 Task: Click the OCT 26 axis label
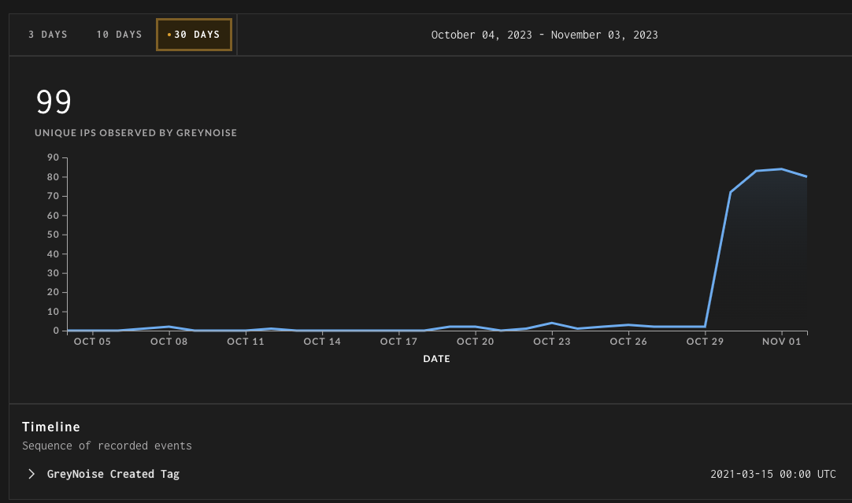click(628, 341)
